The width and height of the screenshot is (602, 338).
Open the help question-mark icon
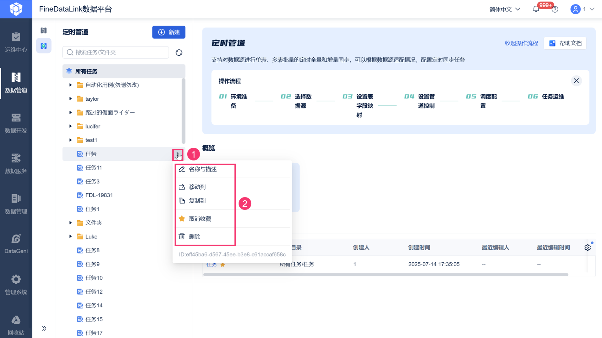pyautogui.click(x=555, y=9)
